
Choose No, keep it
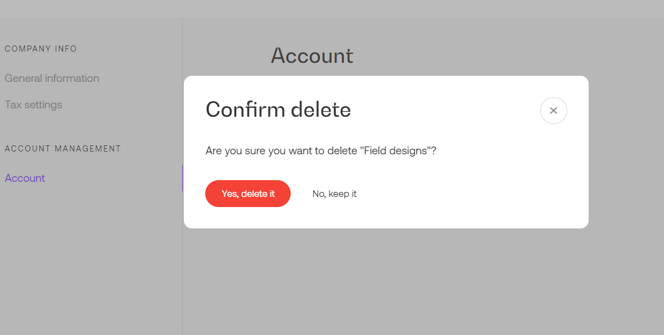(335, 194)
